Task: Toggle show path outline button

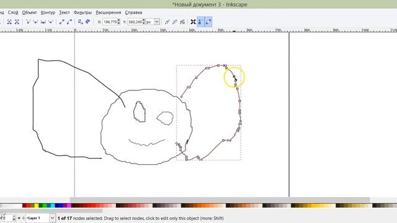Action: point(208,22)
